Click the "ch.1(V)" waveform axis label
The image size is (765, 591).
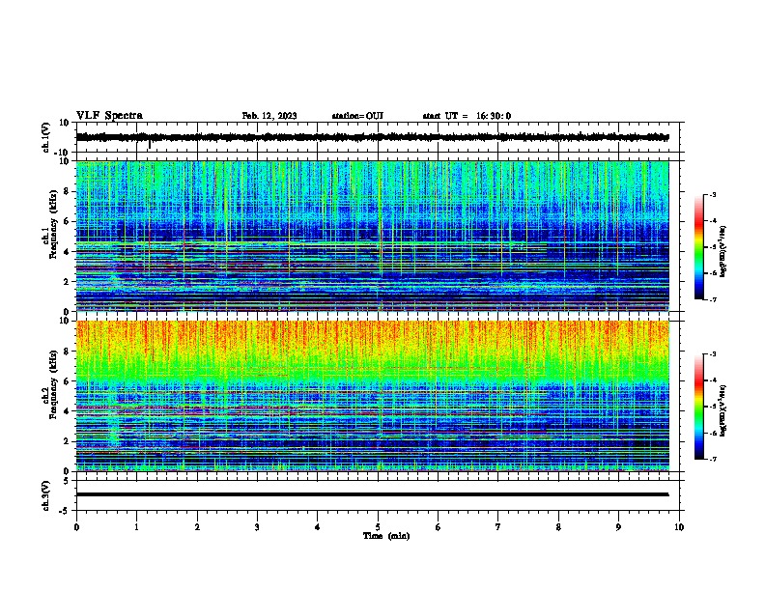pyautogui.click(x=46, y=137)
